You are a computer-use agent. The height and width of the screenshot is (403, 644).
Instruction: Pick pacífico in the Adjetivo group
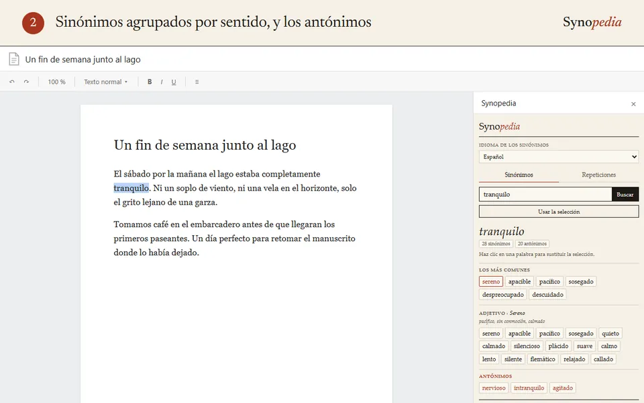click(549, 334)
